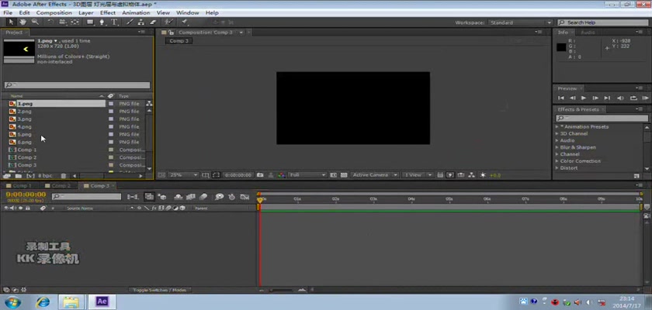Select the Hand tool
This screenshot has width=652, height=310.
pyautogui.click(x=23, y=22)
